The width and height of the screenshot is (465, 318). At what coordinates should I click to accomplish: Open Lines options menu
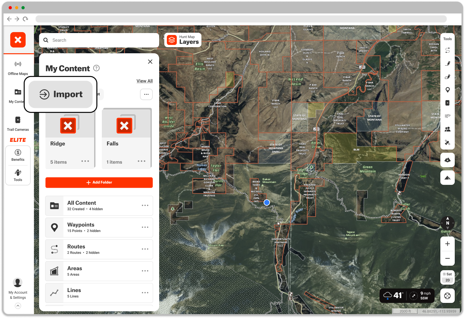point(145,293)
